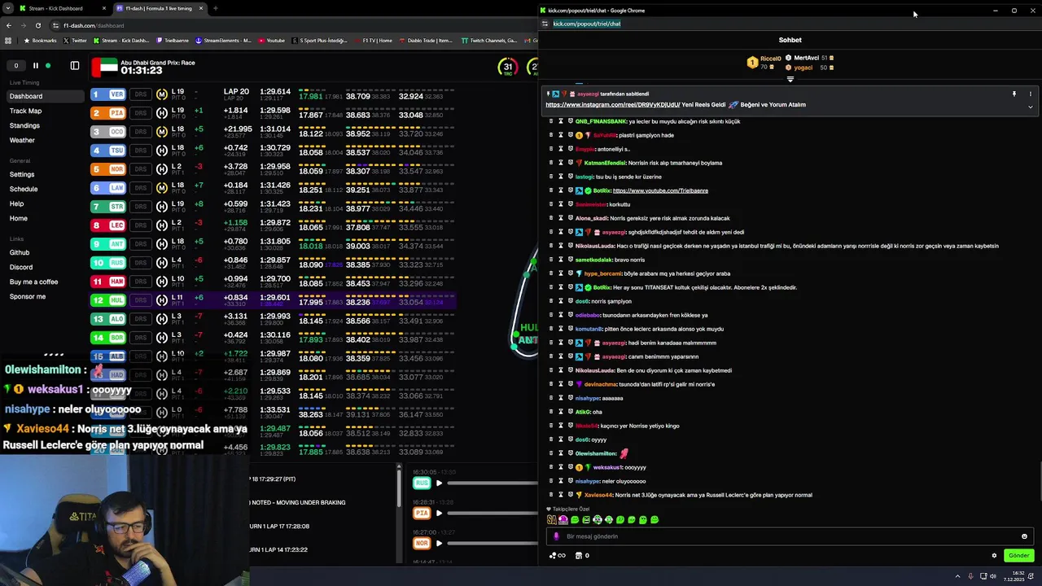1042x586 pixels.
Task: Click the HAM driver badge
Action: coord(108,282)
